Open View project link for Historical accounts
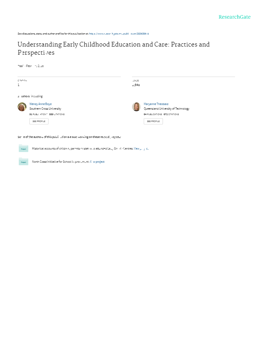The width and height of the screenshot is (264, 341). 141,148
